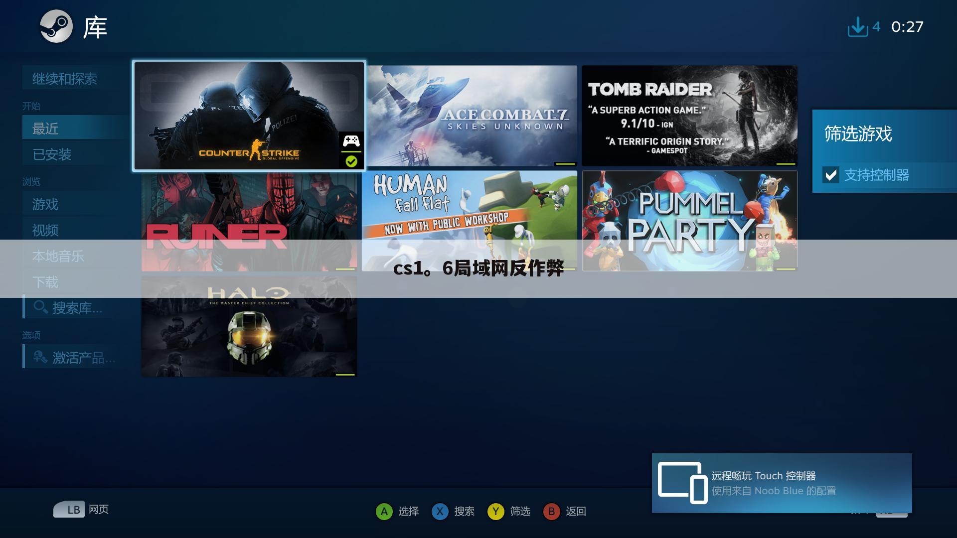
Task: Click the 选项 sidebar section label
Action: tap(31, 335)
